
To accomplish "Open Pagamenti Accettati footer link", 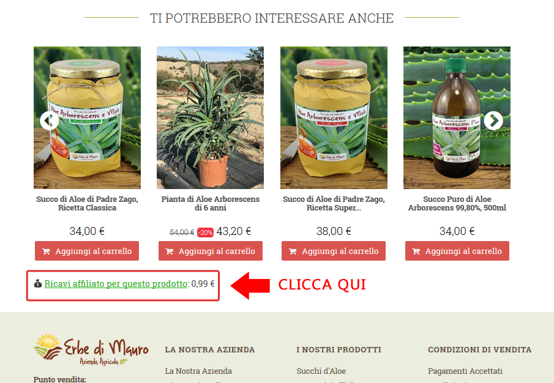I will tap(465, 371).
